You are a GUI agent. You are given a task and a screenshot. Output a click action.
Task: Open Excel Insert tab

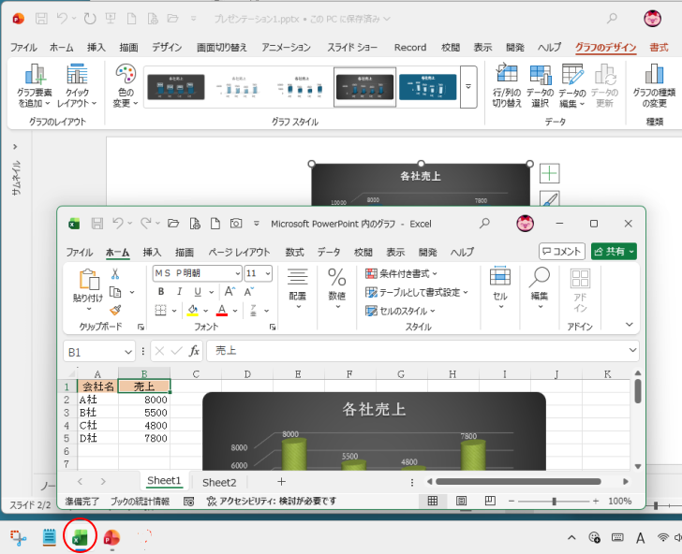point(152,253)
